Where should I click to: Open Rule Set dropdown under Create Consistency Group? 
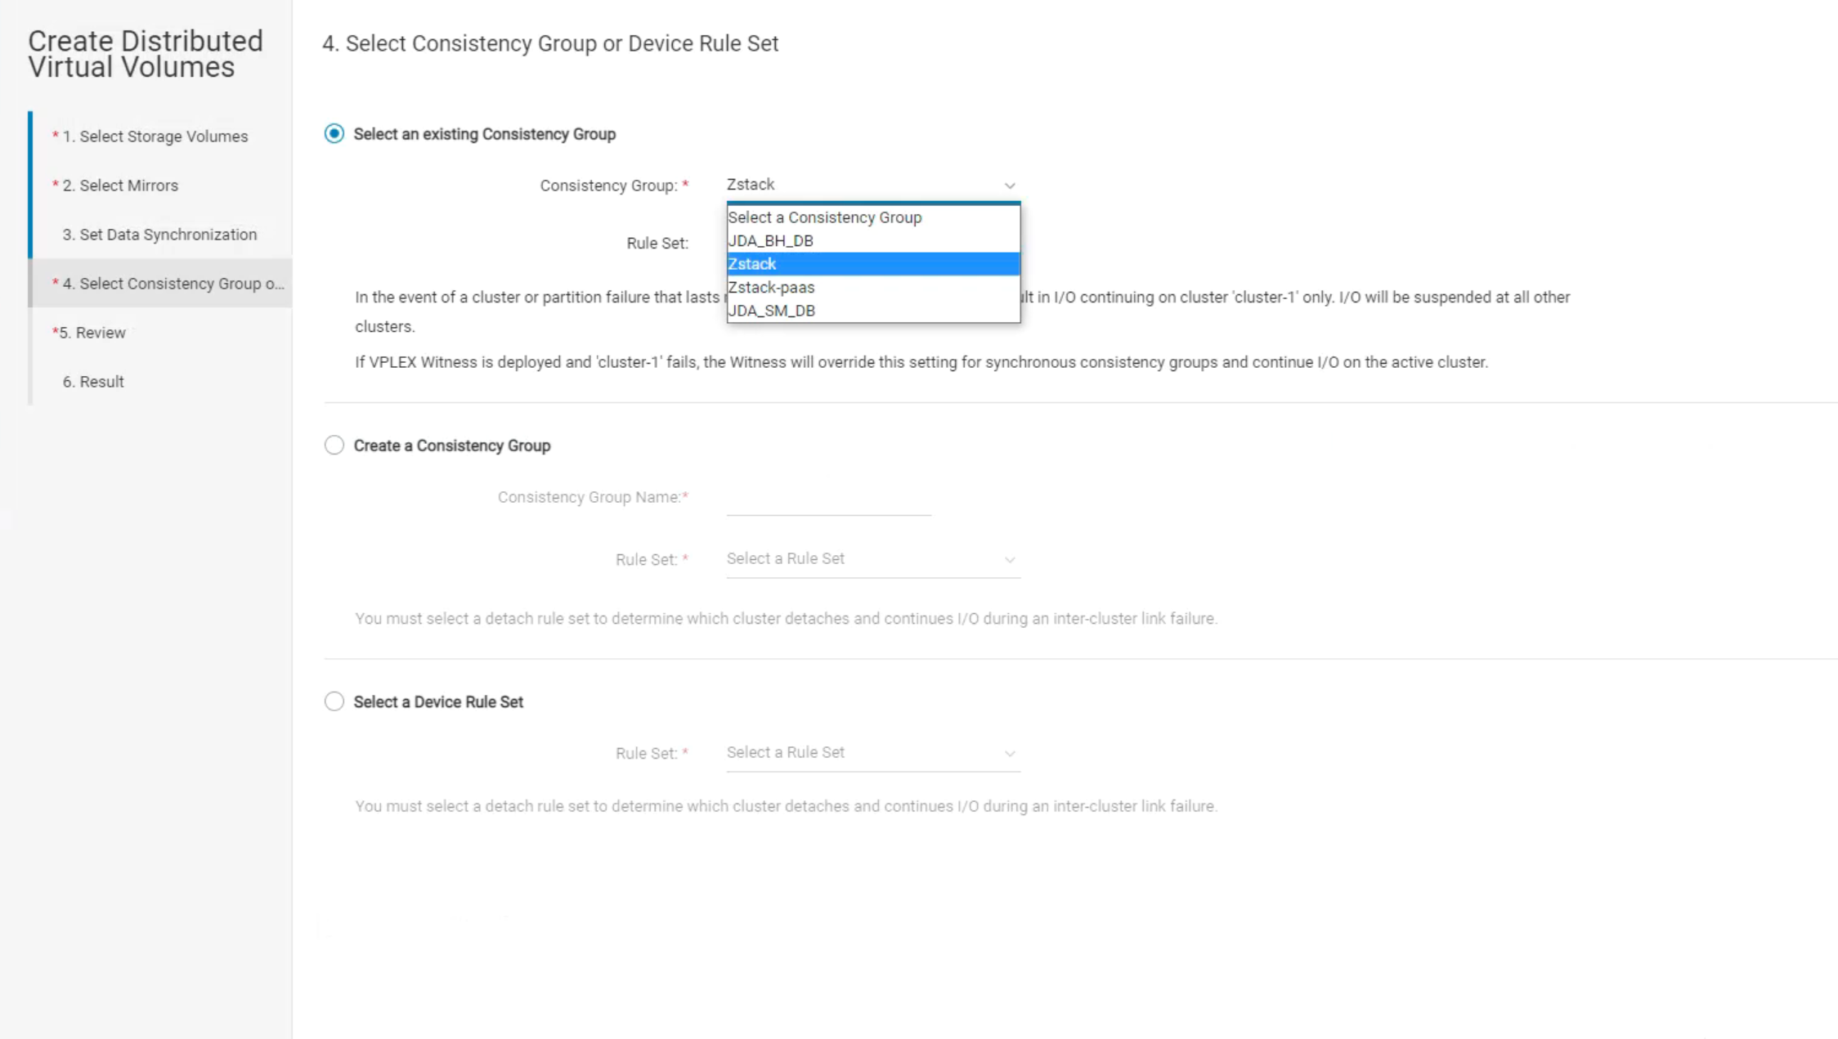click(x=872, y=559)
